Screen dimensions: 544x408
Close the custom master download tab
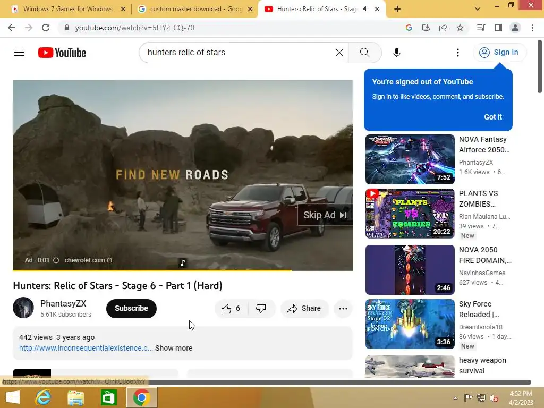coord(250,9)
